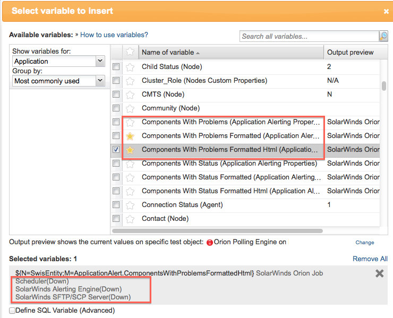Image resolution: width=393 pixels, height=318 pixels.
Task: Check Components With Status (Application Alerting Properties) checkbox
Action: click(x=116, y=163)
